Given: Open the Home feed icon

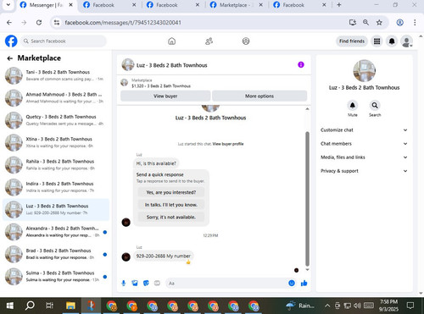Looking at the screenshot, I should tap(172, 41).
